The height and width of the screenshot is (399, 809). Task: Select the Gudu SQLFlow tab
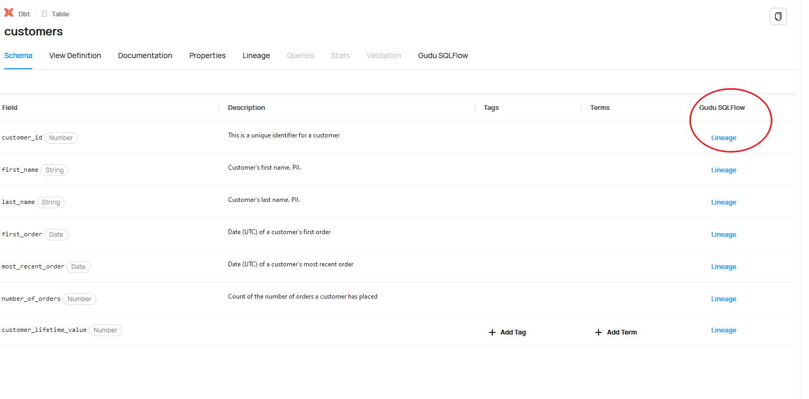443,55
